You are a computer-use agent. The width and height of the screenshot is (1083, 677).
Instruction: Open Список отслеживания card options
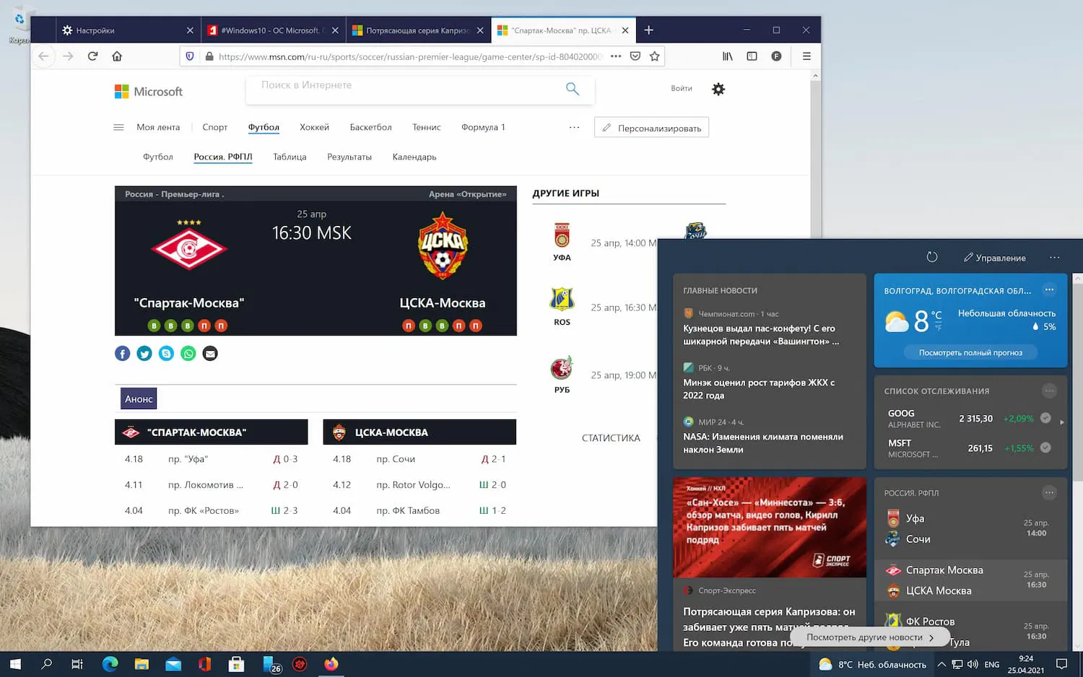pos(1050,390)
